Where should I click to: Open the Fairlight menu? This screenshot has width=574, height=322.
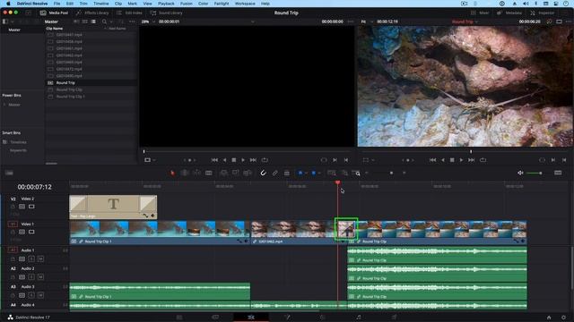[x=222, y=4]
